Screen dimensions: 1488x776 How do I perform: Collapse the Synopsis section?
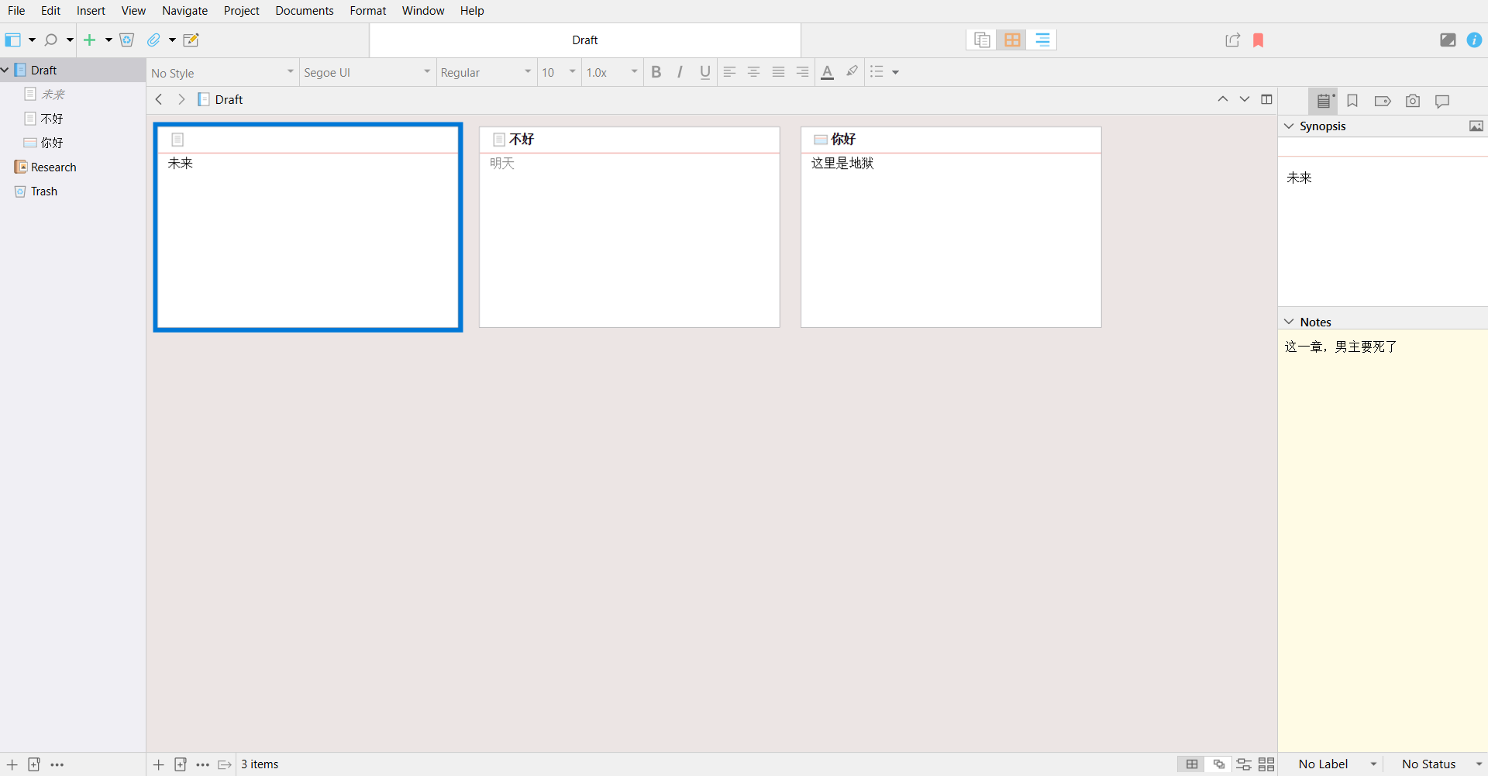[1289, 126]
